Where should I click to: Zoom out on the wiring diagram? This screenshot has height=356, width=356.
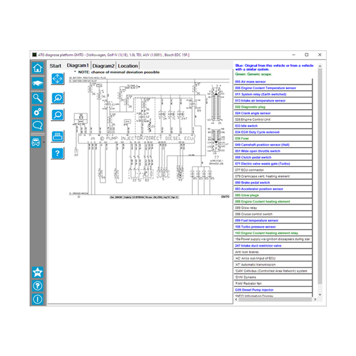pos(57,115)
